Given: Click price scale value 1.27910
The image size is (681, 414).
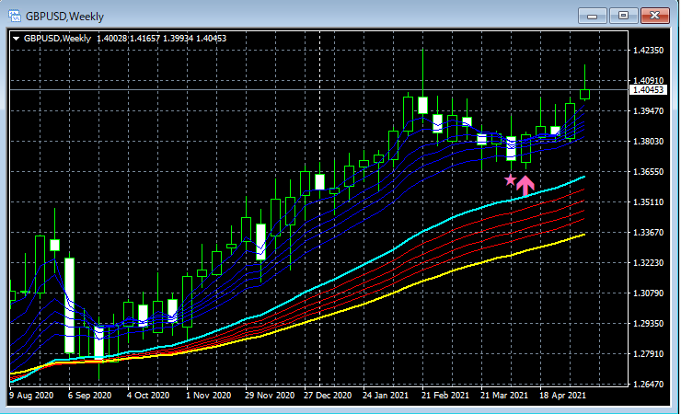Looking at the screenshot, I should coord(649,354).
